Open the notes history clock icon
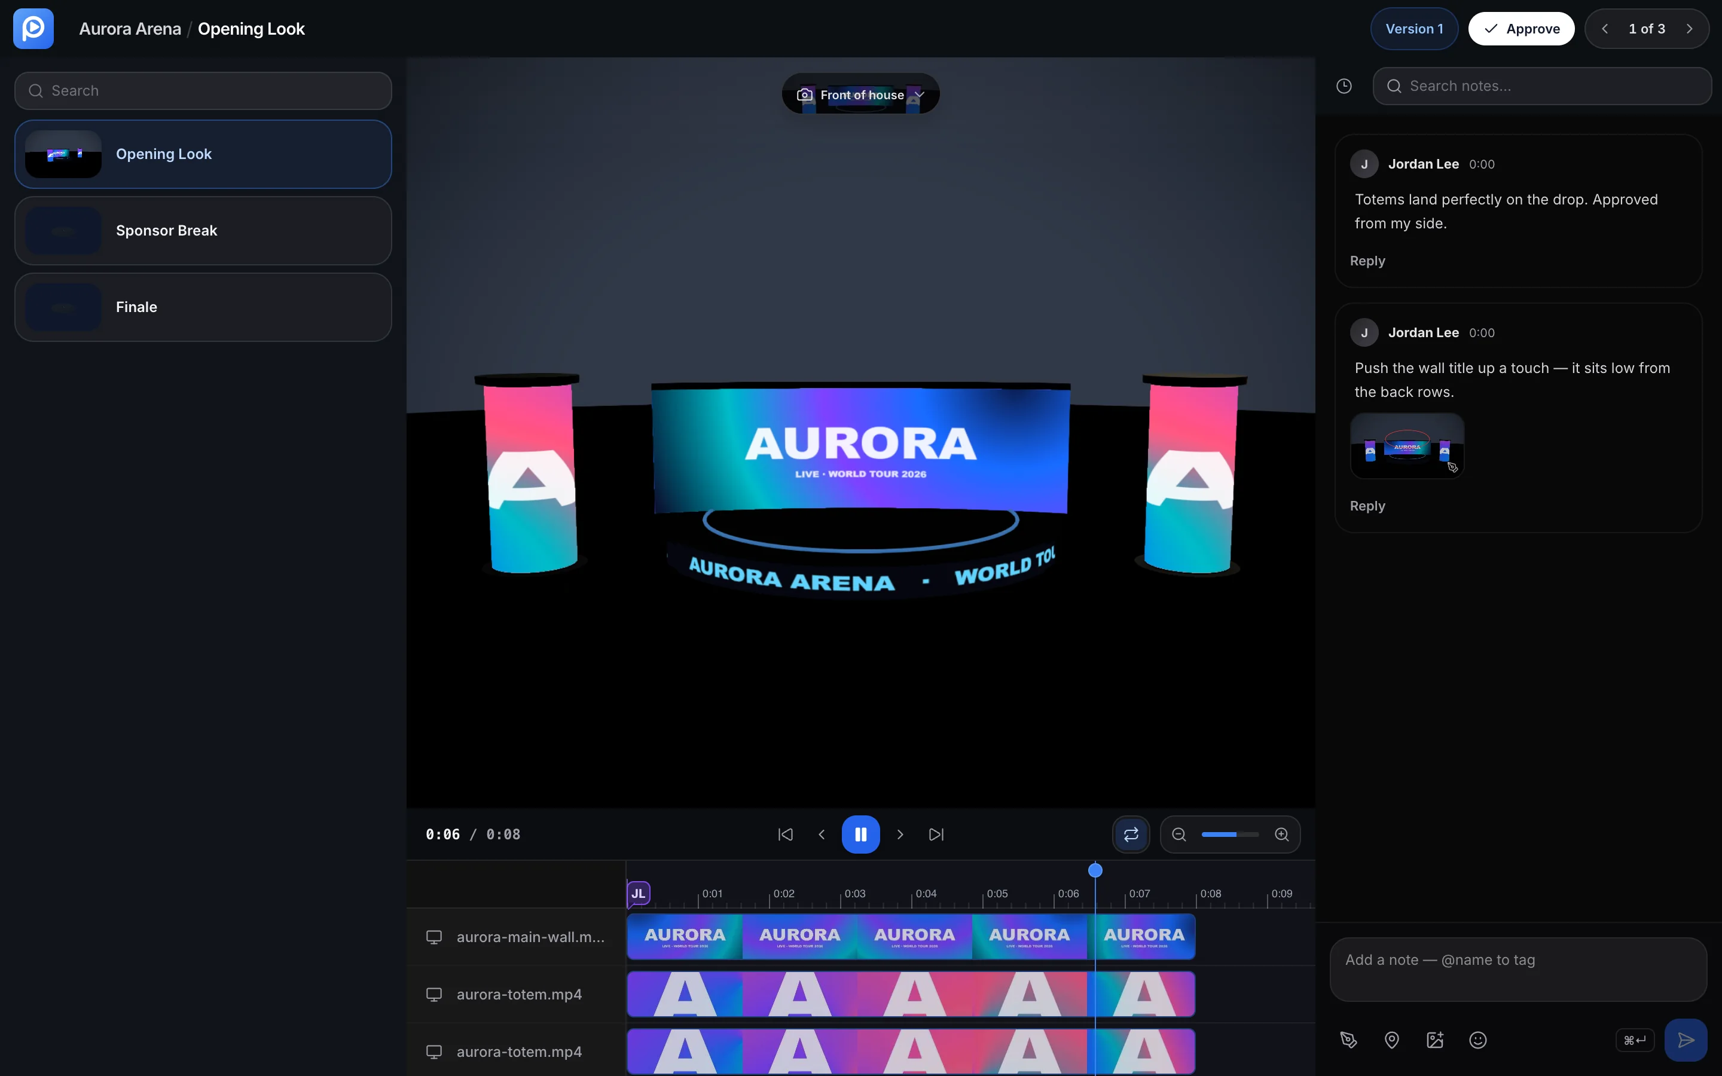1722x1076 pixels. click(1344, 86)
